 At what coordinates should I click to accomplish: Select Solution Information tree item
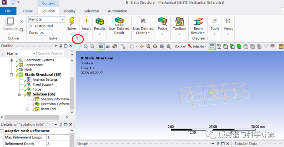(55, 99)
